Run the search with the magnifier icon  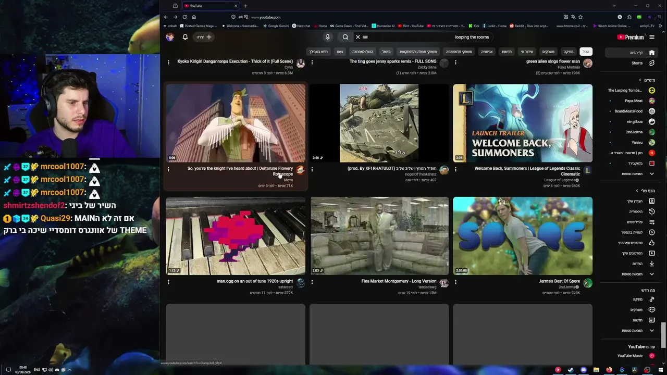tap(345, 37)
